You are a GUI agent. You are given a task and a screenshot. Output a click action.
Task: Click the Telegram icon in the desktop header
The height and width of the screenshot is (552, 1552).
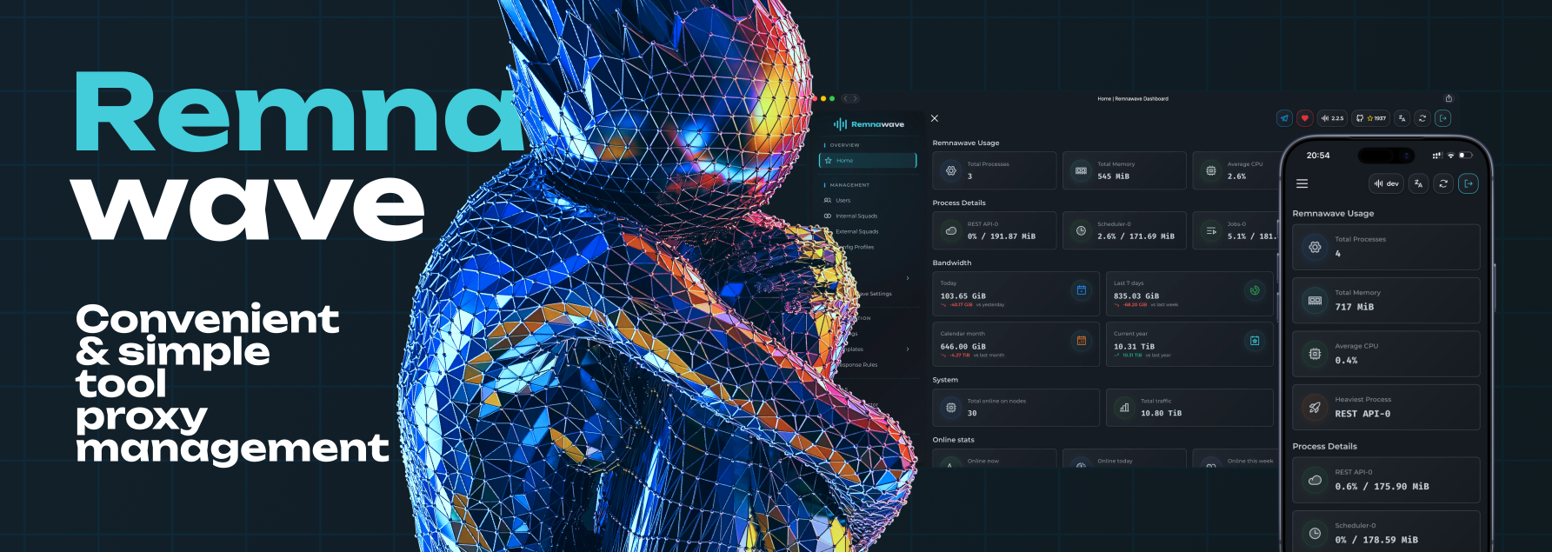pos(1284,118)
